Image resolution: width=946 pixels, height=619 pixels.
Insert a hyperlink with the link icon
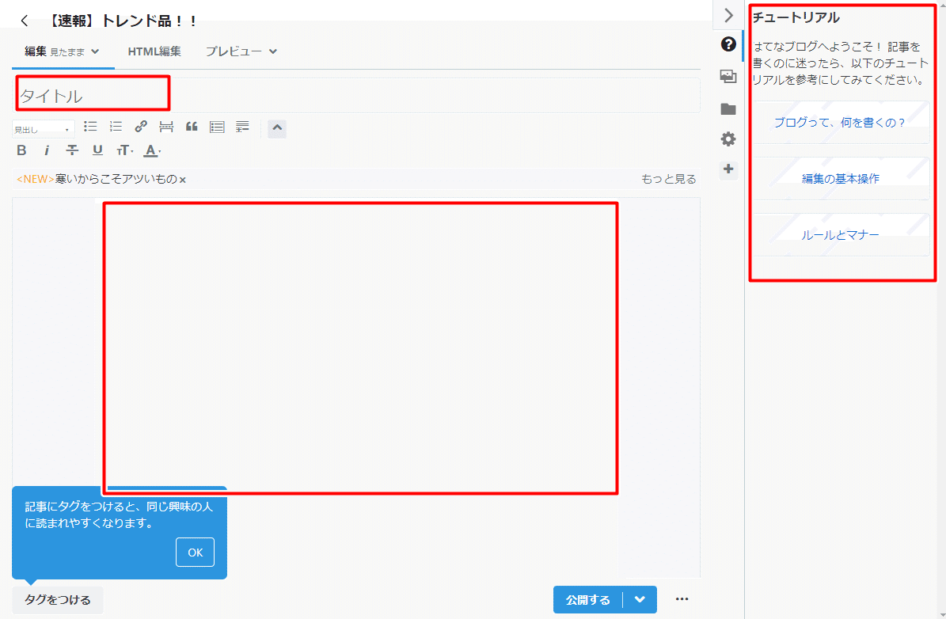141,127
